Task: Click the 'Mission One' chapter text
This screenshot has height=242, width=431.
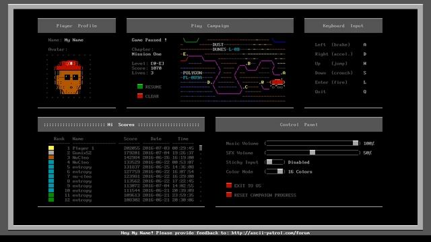Action: click(x=147, y=54)
